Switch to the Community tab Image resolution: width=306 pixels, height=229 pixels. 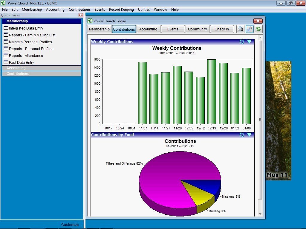[197, 29]
